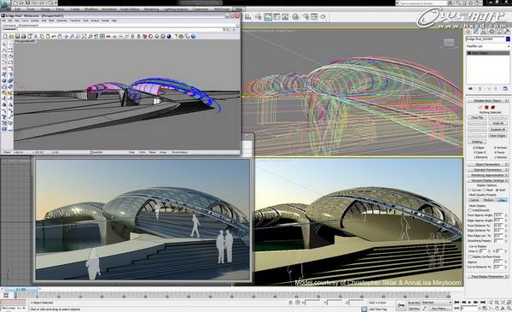Screen dimensions: 512x312
Task: Collapse Editable Body Object rollout
Action: click(487, 101)
